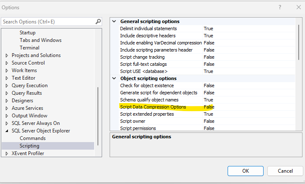Click the property grid vertical scrollbar
Image resolution: width=305 pixels, height=184 pixels.
(299, 42)
